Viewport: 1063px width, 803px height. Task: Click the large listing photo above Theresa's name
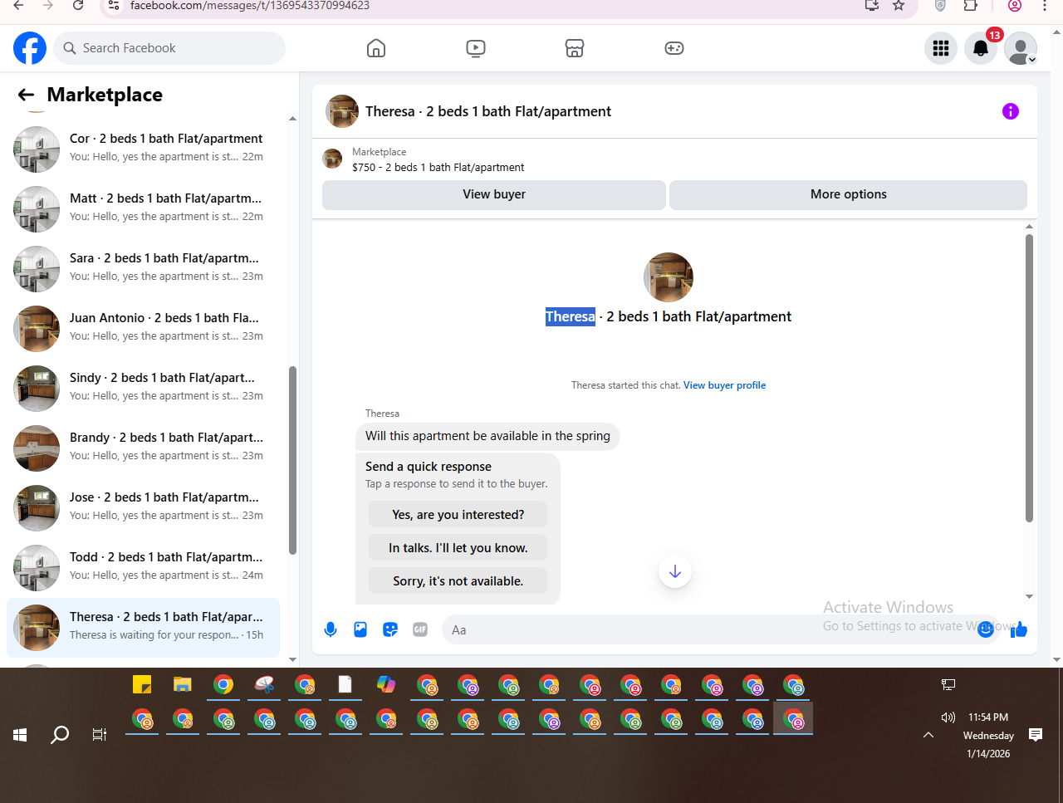tap(669, 277)
